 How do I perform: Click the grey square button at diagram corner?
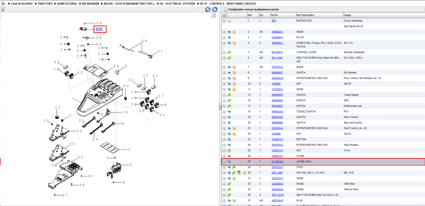(214, 16)
